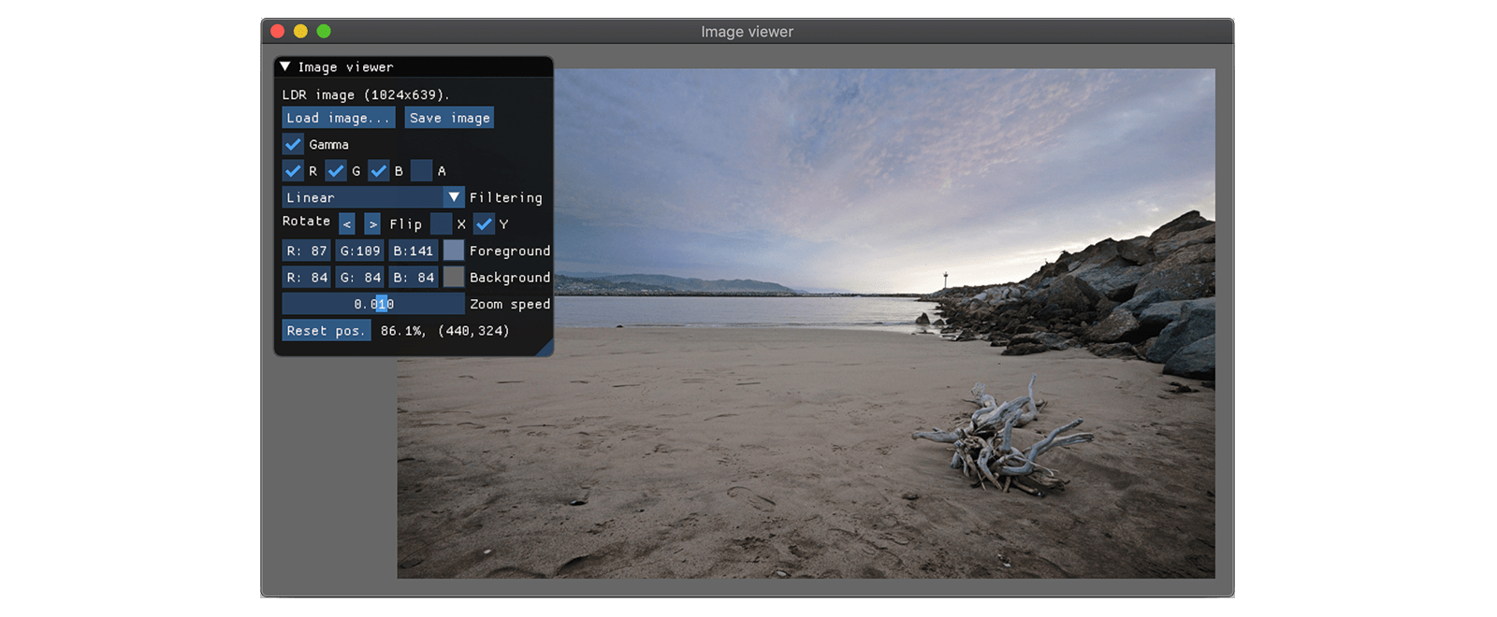Rotate image left with < button
Image resolution: width=1497 pixels, height=617 pixels.
(347, 224)
